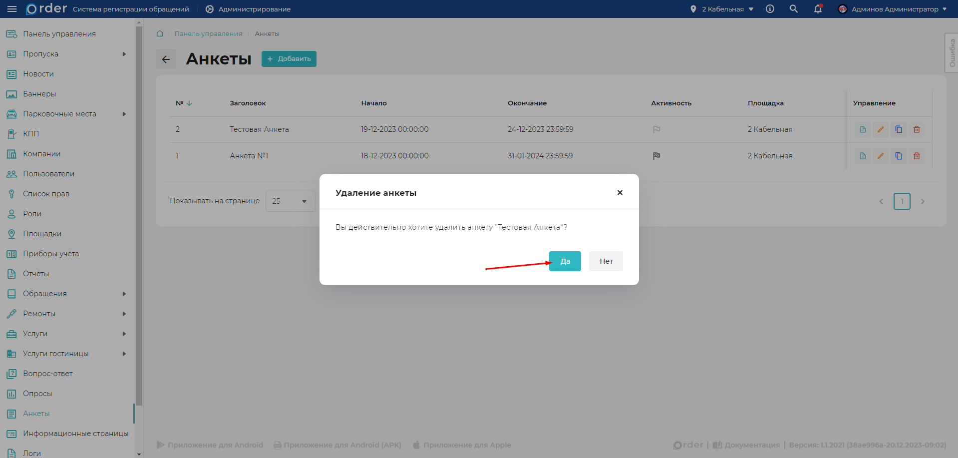This screenshot has height=458, width=958.
Task: Open the rows per page dropdown showing 25
Action: pos(290,201)
